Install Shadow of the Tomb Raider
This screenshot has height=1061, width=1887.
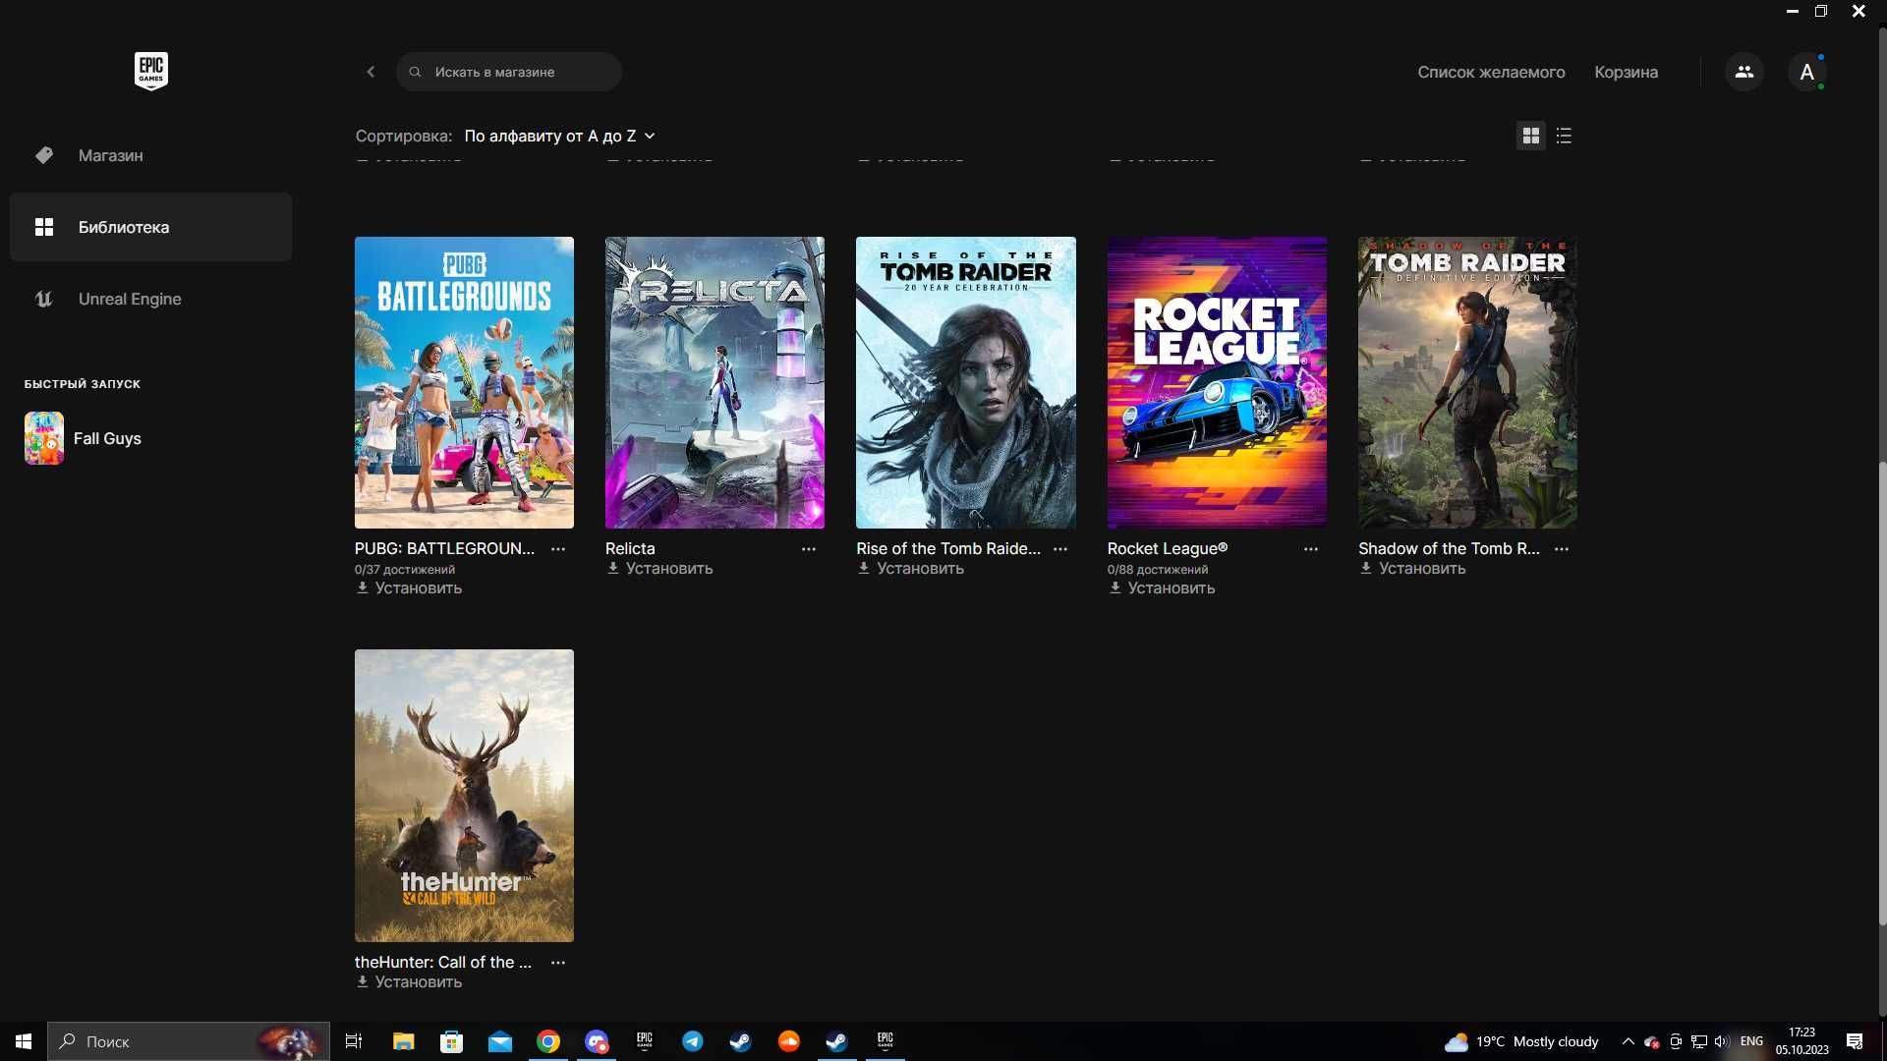[1412, 569]
